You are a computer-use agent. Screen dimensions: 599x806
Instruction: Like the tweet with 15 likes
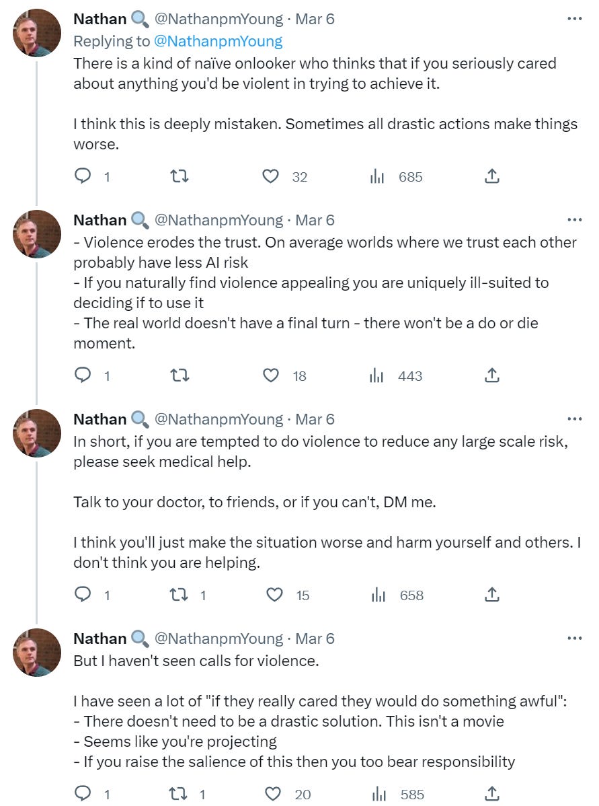point(274,595)
